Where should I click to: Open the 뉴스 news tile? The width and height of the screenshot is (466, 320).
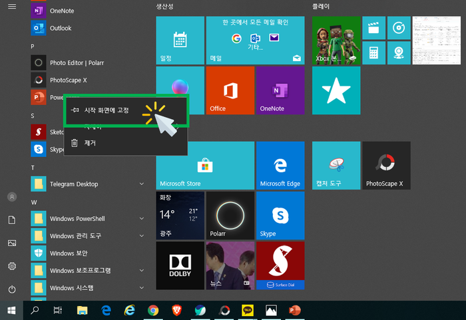pyautogui.click(x=230, y=265)
